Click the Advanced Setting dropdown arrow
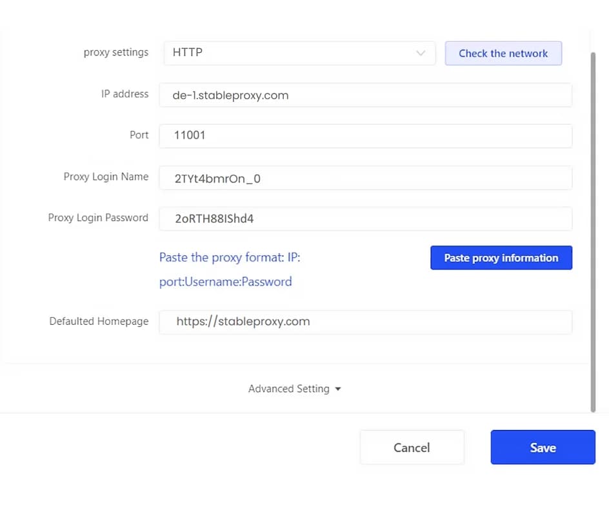The height and width of the screenshot is (508, 609). pos(337,389)
